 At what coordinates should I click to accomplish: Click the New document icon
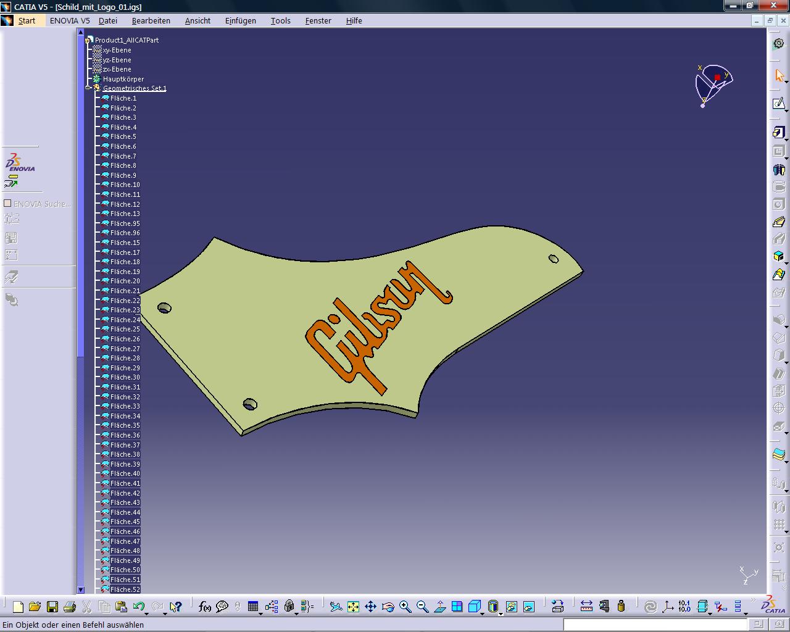click(x=18, y=607)
